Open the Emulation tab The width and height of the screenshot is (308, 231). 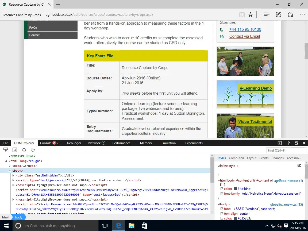[x=168, y=143]
